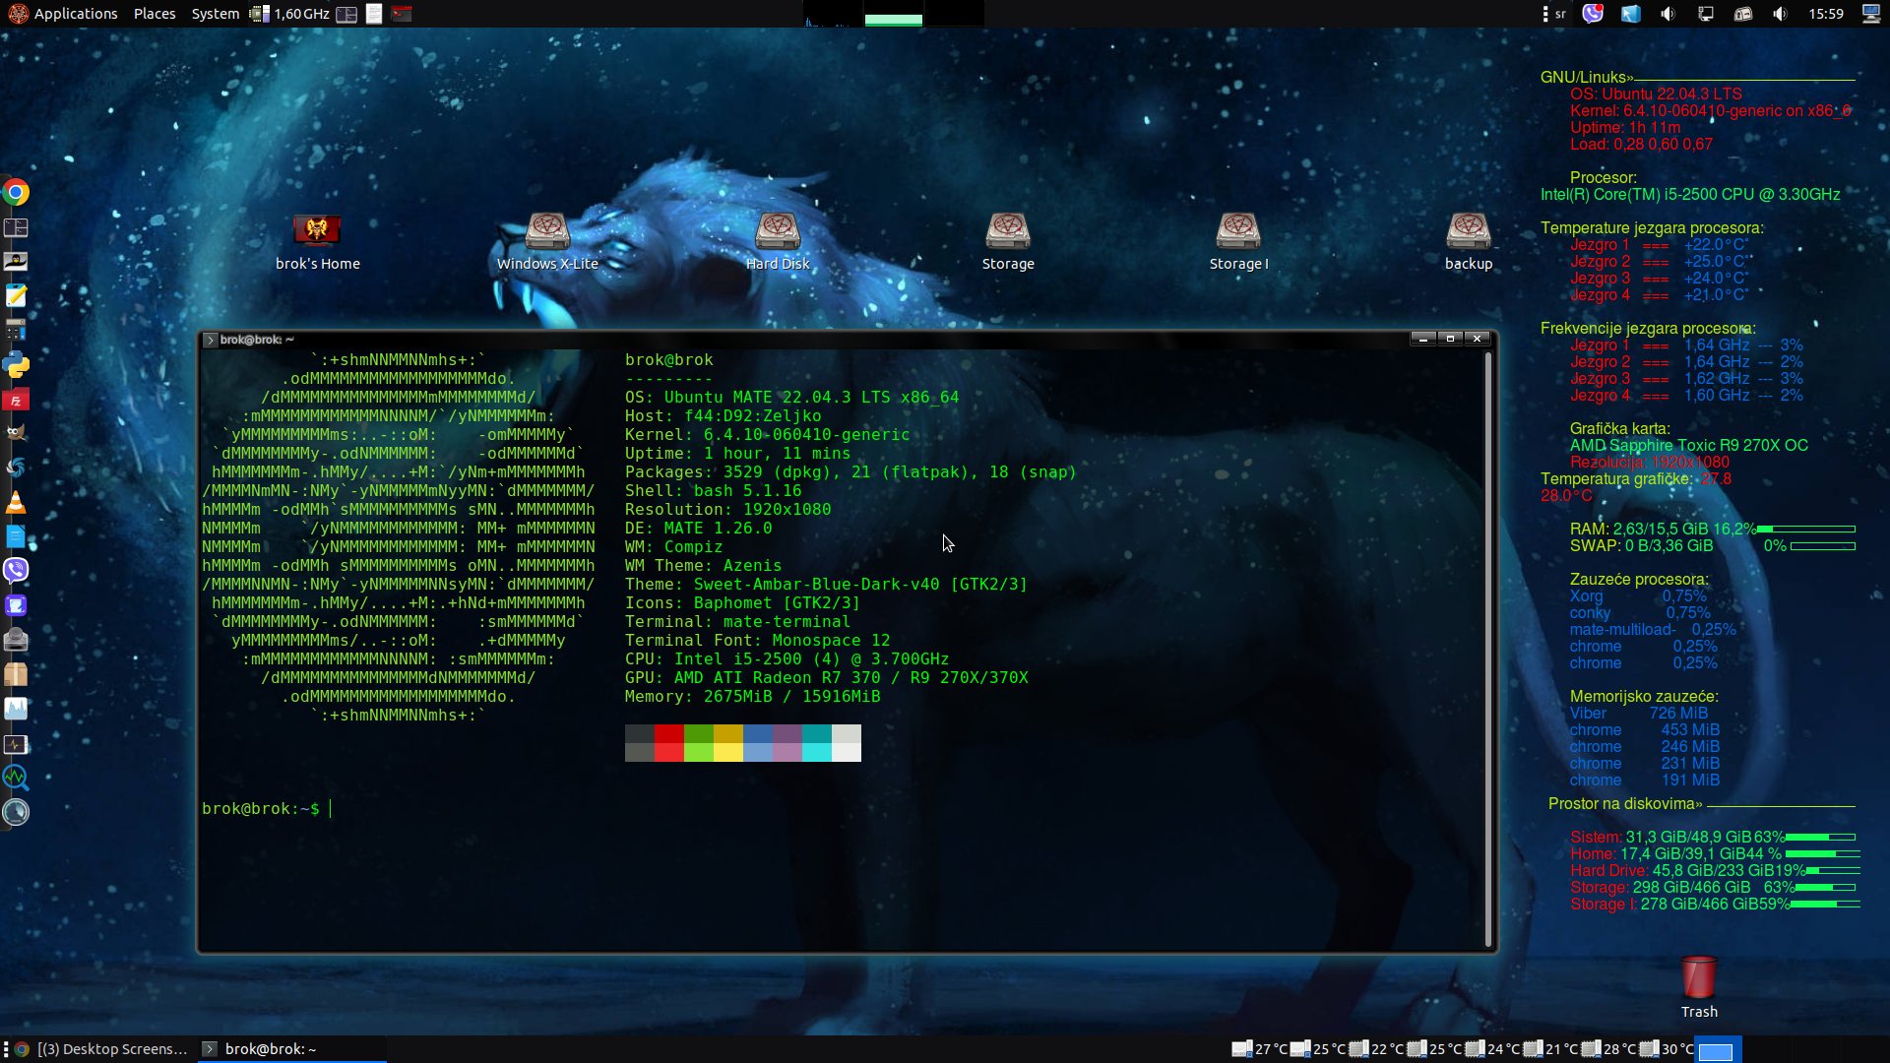Launch VLC media player from the dock
This screenshot has height=1063, width=1890.
16,503
